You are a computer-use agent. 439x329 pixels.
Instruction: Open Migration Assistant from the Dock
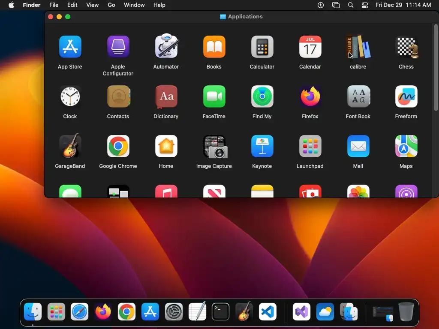349,311
